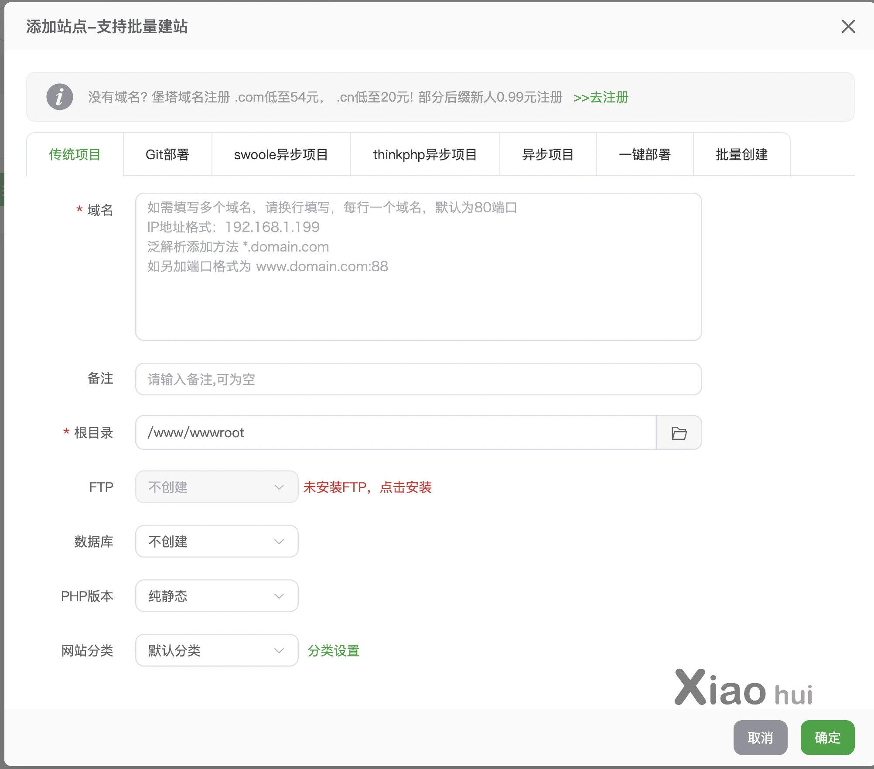Image resolution: width=874 pixels, height=769 pixels.
Task: Open the thinkphp异步项目 tab
Action: [425, 155]
